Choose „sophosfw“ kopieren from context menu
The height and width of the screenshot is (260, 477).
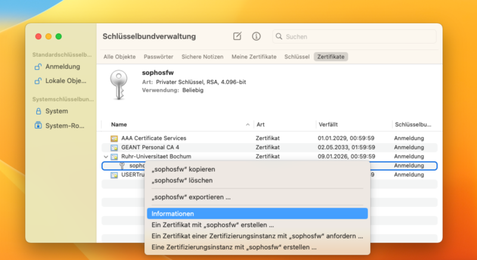pyautogui.click(x=258, y=169)
